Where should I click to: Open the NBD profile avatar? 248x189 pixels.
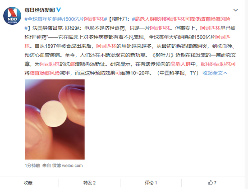pyautogui.click(x=12, y=16)
